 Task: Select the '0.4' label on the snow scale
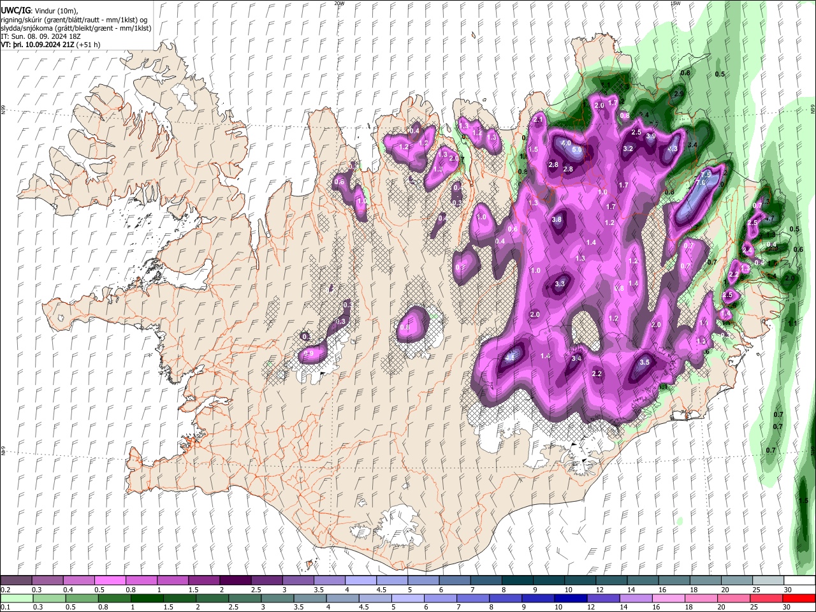68,590
